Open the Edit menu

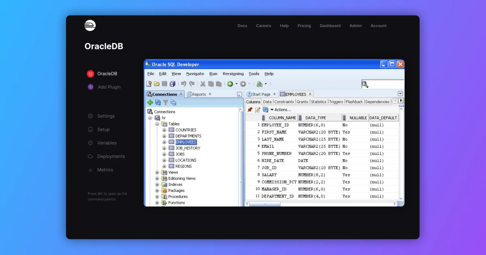coord(163,74)
